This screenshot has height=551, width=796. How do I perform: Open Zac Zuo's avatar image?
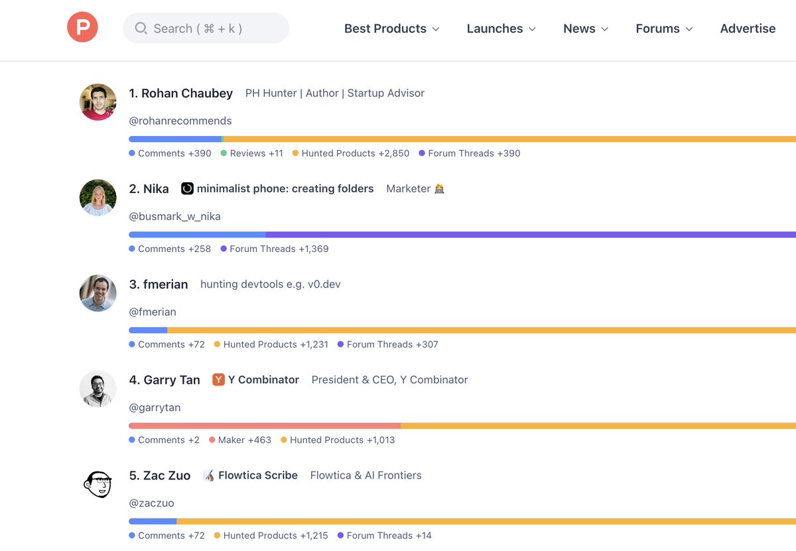pyautogui.click(x=98, y=484)
